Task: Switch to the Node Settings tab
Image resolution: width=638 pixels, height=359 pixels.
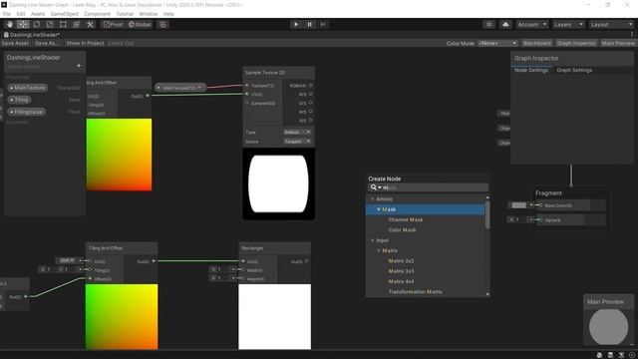Action: point(531,70)
